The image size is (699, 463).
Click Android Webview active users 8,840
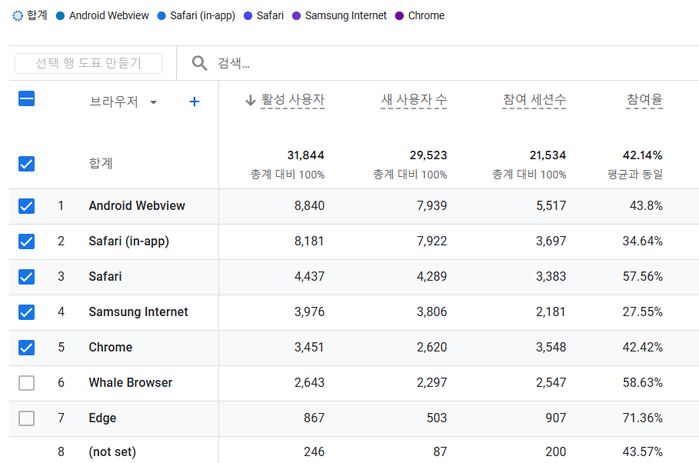point(309,205)
